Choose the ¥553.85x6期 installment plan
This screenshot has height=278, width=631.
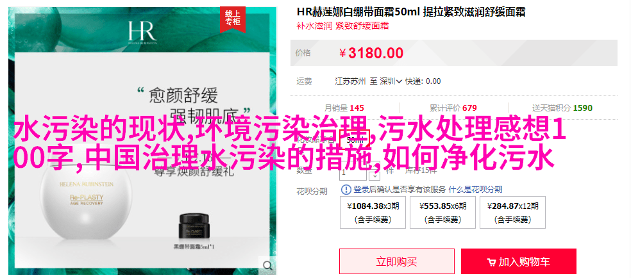[x=442, y=212]
